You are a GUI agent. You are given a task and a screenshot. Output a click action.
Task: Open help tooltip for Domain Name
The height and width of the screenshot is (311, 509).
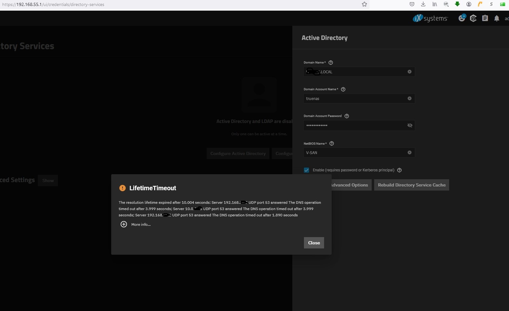[331, 63]
